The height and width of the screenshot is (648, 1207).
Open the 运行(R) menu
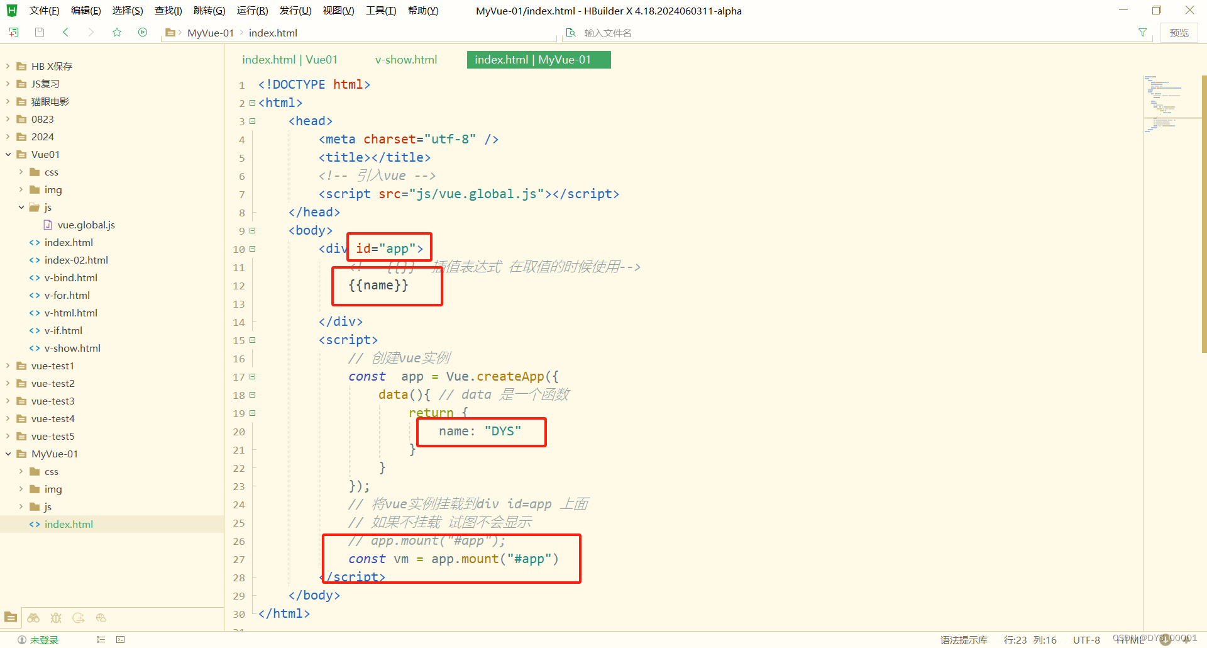point(252,11)
